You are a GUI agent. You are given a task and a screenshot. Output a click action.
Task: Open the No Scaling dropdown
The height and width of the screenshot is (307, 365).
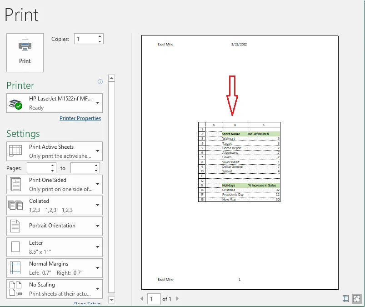55,289
